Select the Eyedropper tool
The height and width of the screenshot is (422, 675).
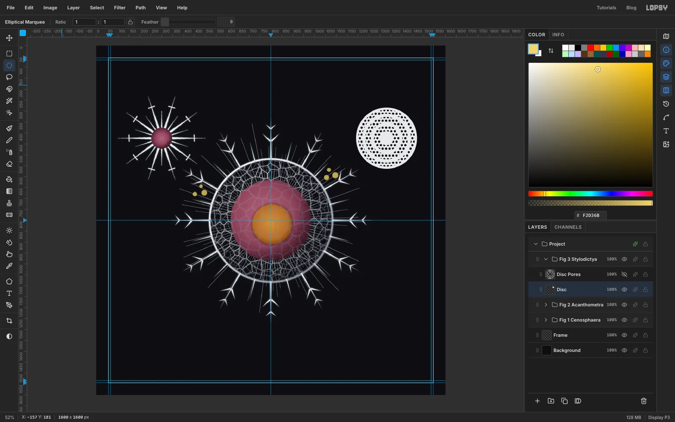[9, 266]
